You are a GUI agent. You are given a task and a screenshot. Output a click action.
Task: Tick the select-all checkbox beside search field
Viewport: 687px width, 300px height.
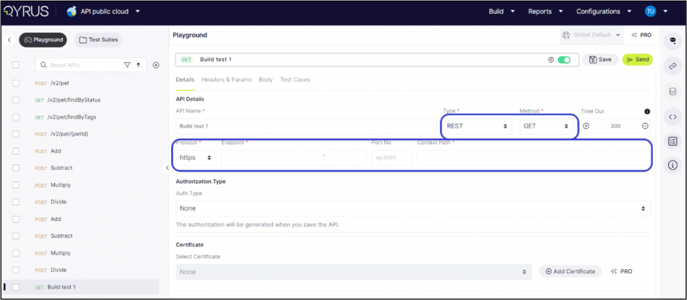click(16, 65)
